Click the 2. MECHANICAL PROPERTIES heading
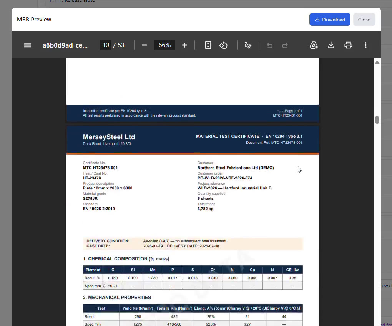The height and width of the screenshot is (326, 392). tap(117, 298)
